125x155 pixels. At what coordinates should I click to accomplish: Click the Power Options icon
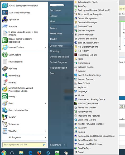(76, 112)
